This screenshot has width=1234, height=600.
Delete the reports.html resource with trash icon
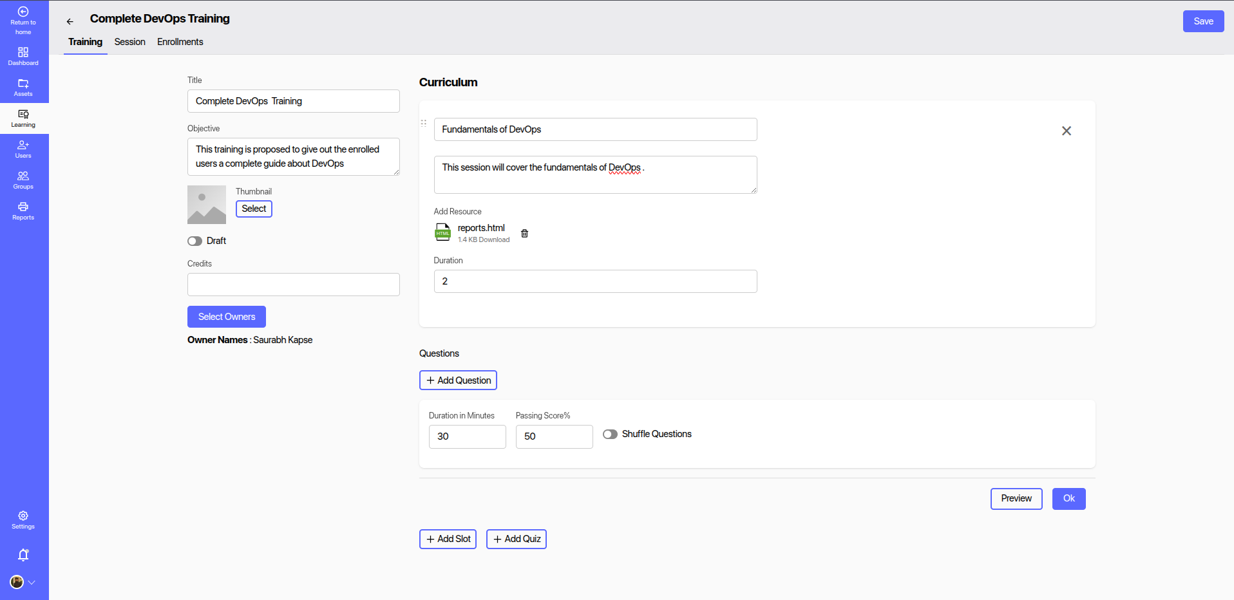tap(524, 234)
